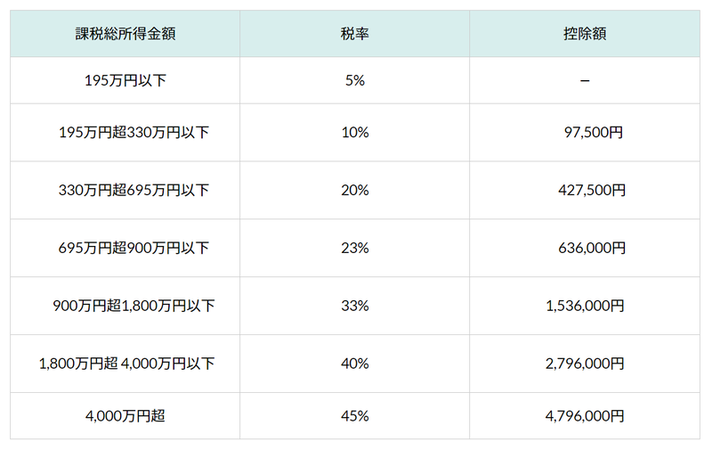
Task: Click the 20% tax rate cell
Action: pos(354,190)
